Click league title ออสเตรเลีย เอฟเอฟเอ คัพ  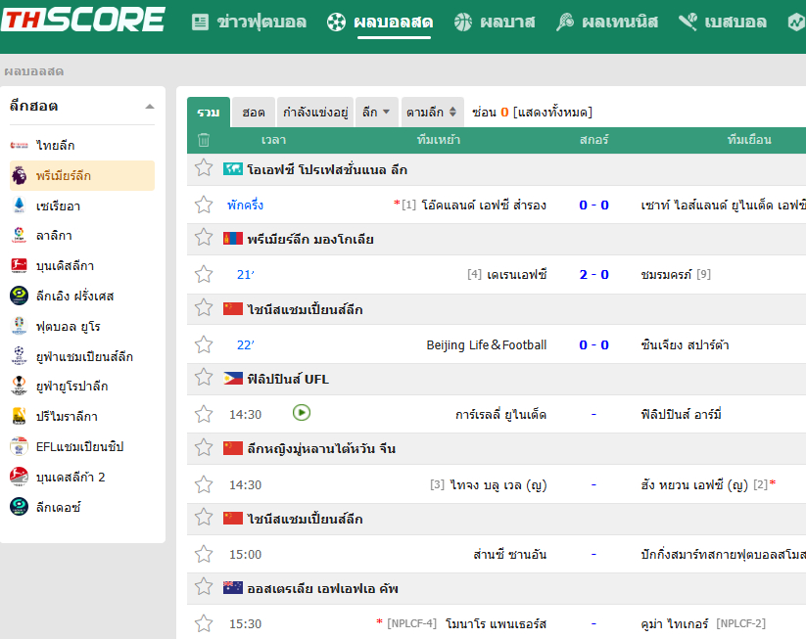pyautogui.click(x=322, y=589)
